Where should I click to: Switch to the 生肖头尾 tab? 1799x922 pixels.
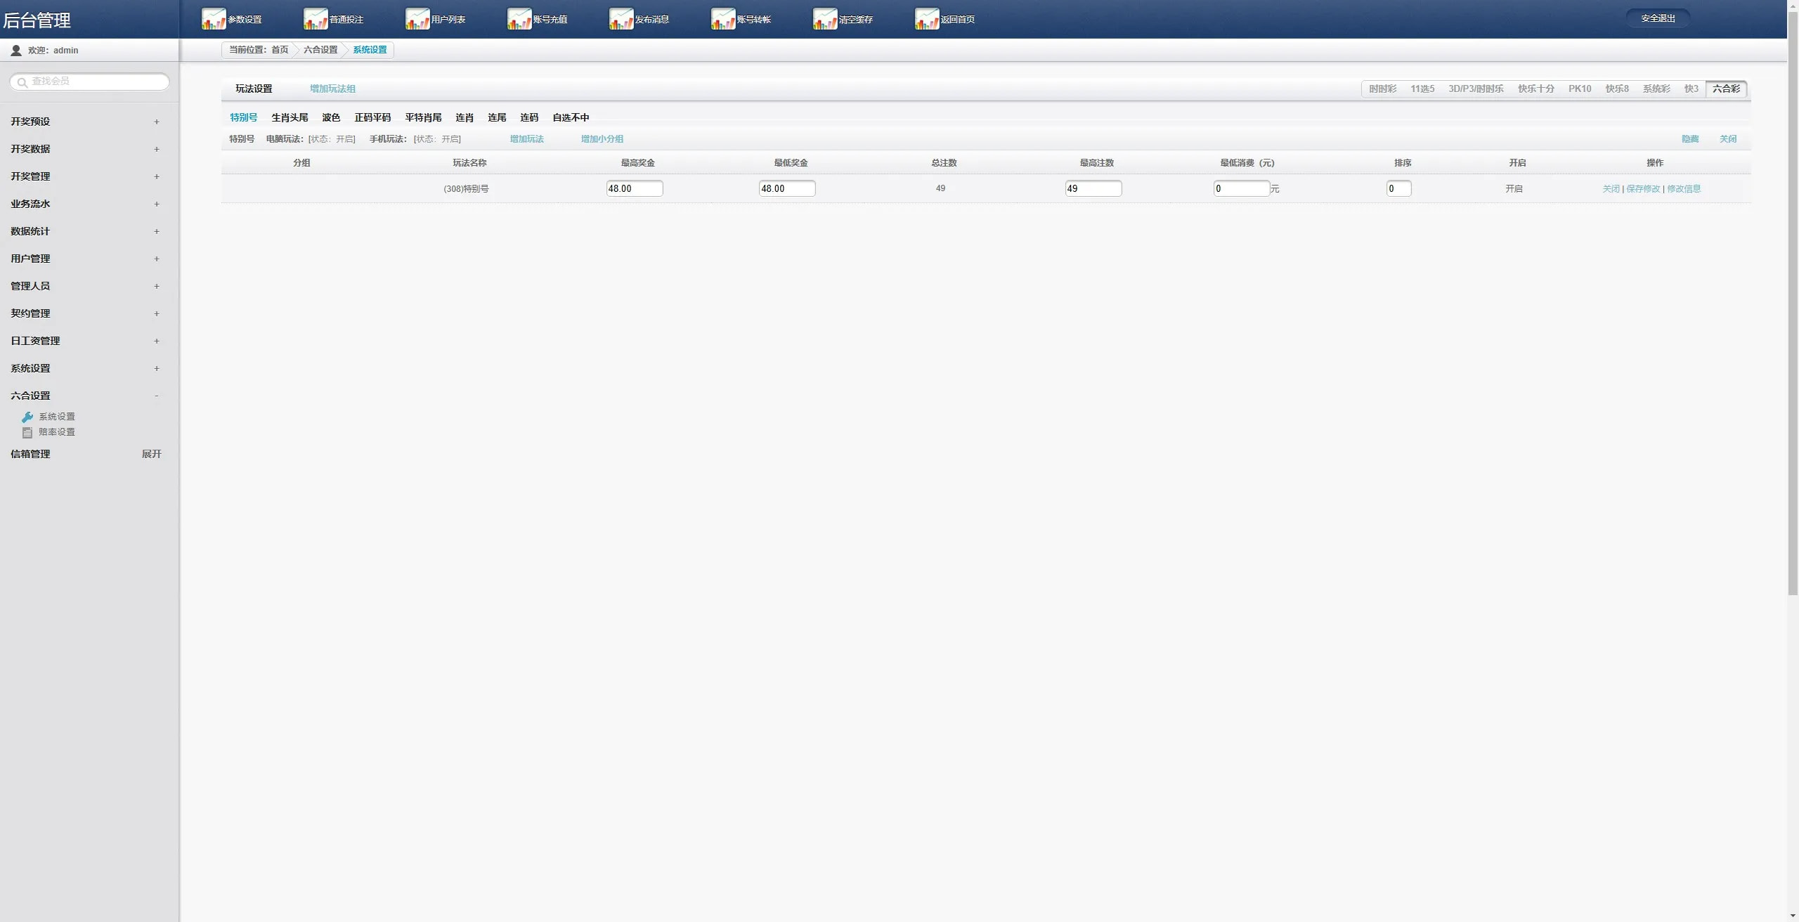coord(290,117)
